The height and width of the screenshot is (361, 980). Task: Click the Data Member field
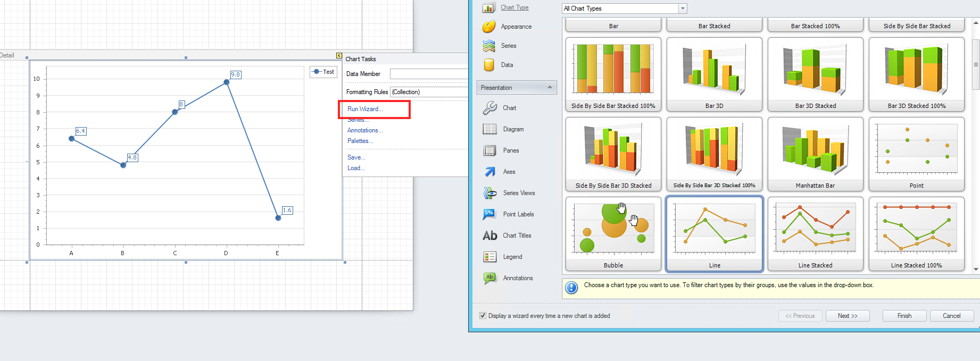(429, 74)
